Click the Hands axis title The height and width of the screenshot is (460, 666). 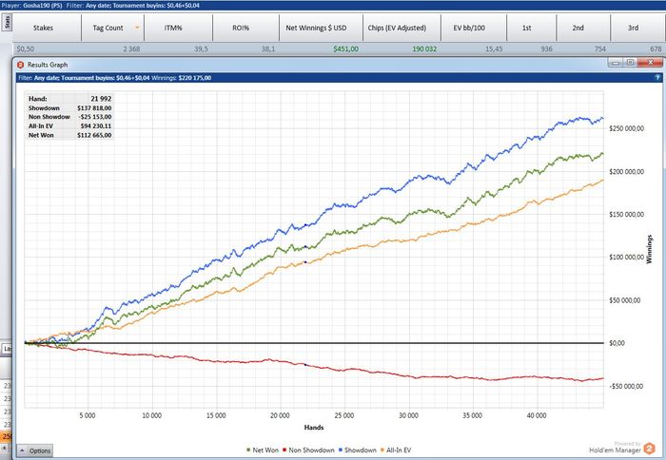click(x=314, y=428)
